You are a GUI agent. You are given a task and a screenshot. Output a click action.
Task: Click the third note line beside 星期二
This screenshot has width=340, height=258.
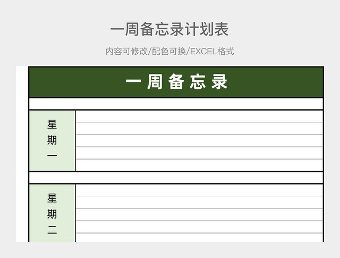point(199,214)
